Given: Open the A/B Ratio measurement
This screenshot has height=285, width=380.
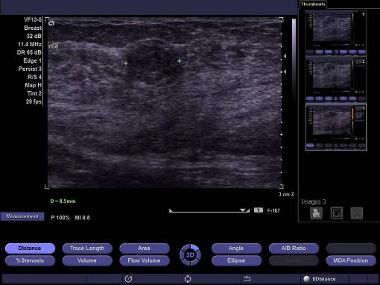Looking at the screenshot, I should click(x=294, y=248).
